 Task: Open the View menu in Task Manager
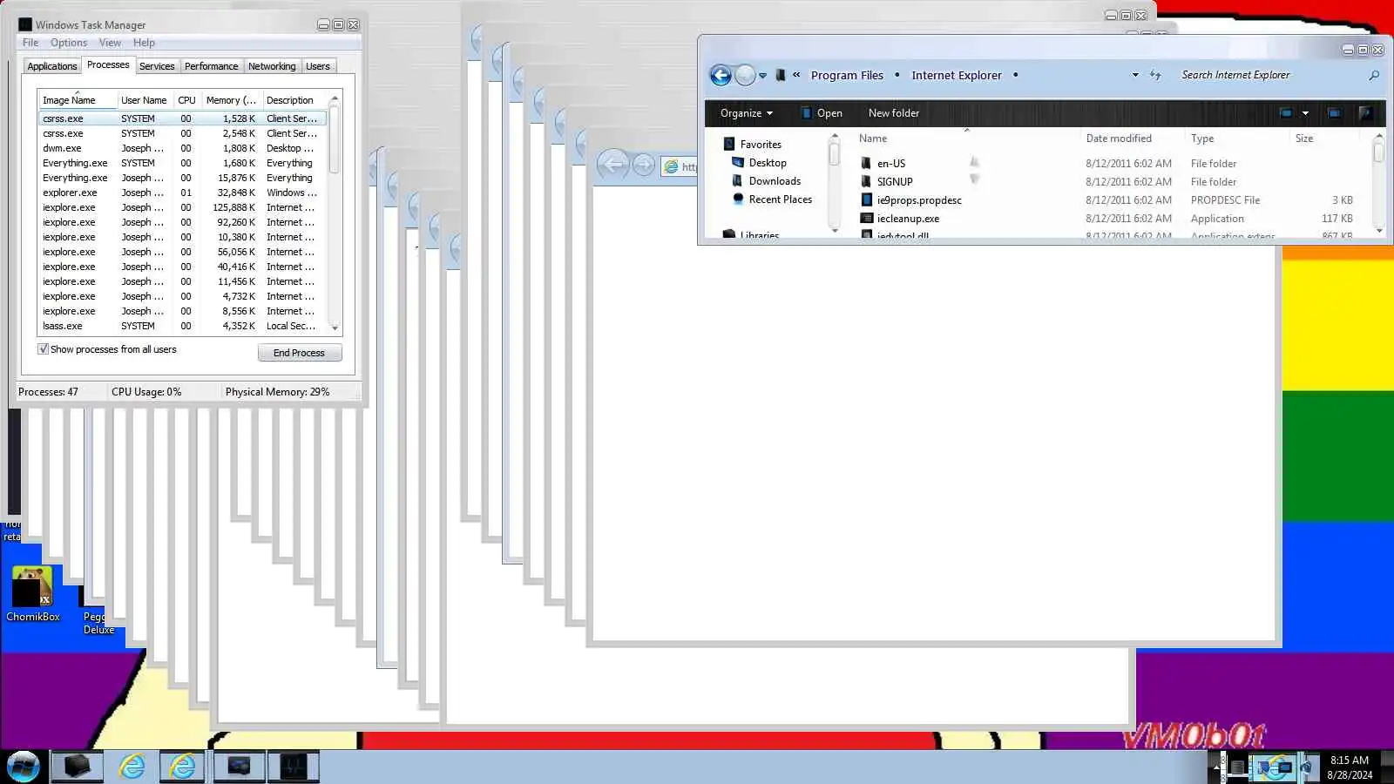point(110,43)
